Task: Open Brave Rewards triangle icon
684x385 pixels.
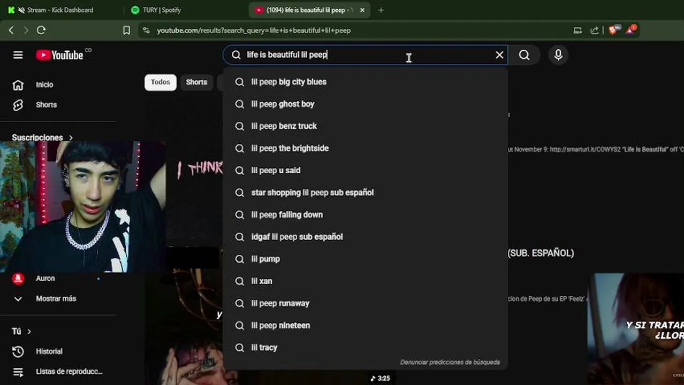Action: [x=631, y=30]
